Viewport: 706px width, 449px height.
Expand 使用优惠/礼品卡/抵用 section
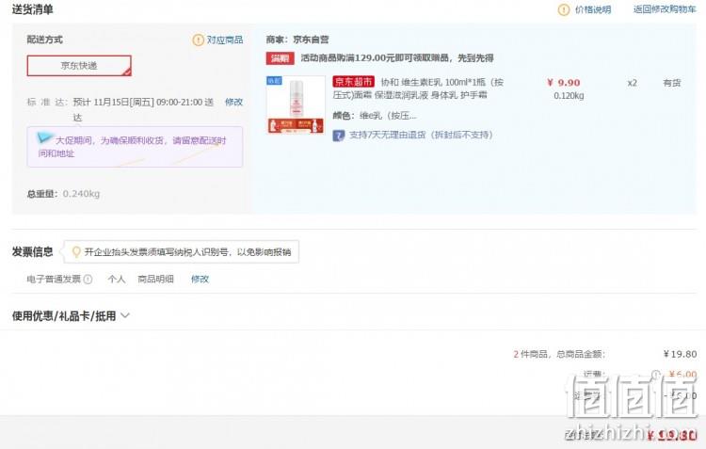(71, 316)
